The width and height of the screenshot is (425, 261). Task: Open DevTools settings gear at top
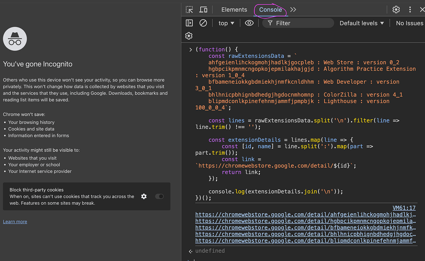pyautogui.click(x=396, y=10)
